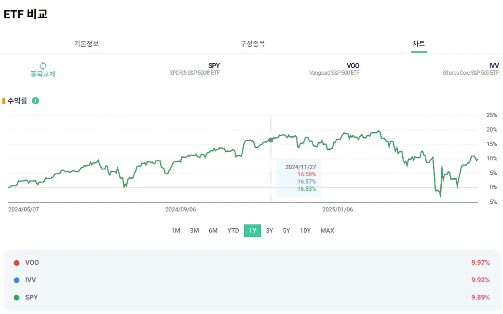Select the 차트 tab
This screenshot has width=503, height=314.
coord(419,43)
